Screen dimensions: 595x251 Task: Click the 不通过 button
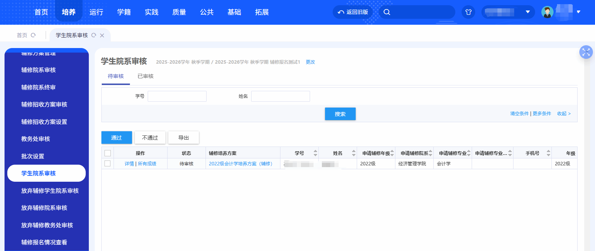pyautogui.click(x=150, y=138)
